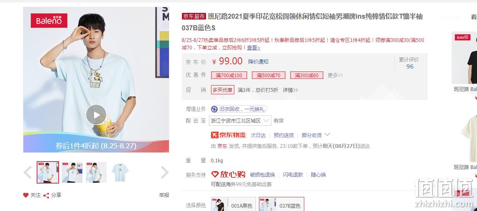Open the 查看 promotion details link
This screenshot has width=477, height=211.
254,48
